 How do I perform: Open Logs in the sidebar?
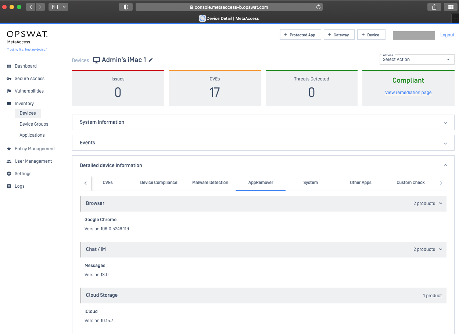(x=19, y=186)
